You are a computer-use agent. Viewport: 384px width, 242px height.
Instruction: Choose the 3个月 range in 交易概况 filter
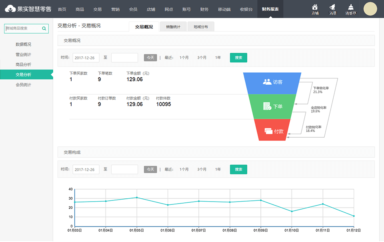tap(202, 58)
